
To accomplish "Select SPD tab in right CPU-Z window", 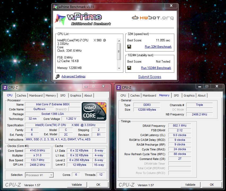I will [176, 95].
